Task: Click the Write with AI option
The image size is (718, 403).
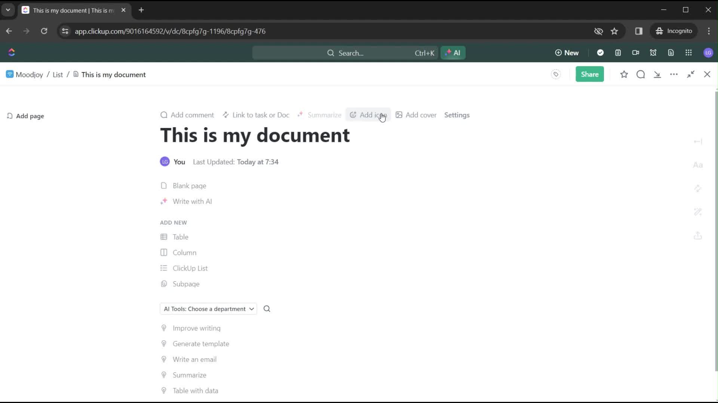Action: click(192, 201)
